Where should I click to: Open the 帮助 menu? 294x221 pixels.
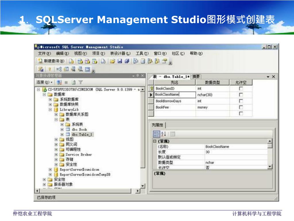point(196,53)
